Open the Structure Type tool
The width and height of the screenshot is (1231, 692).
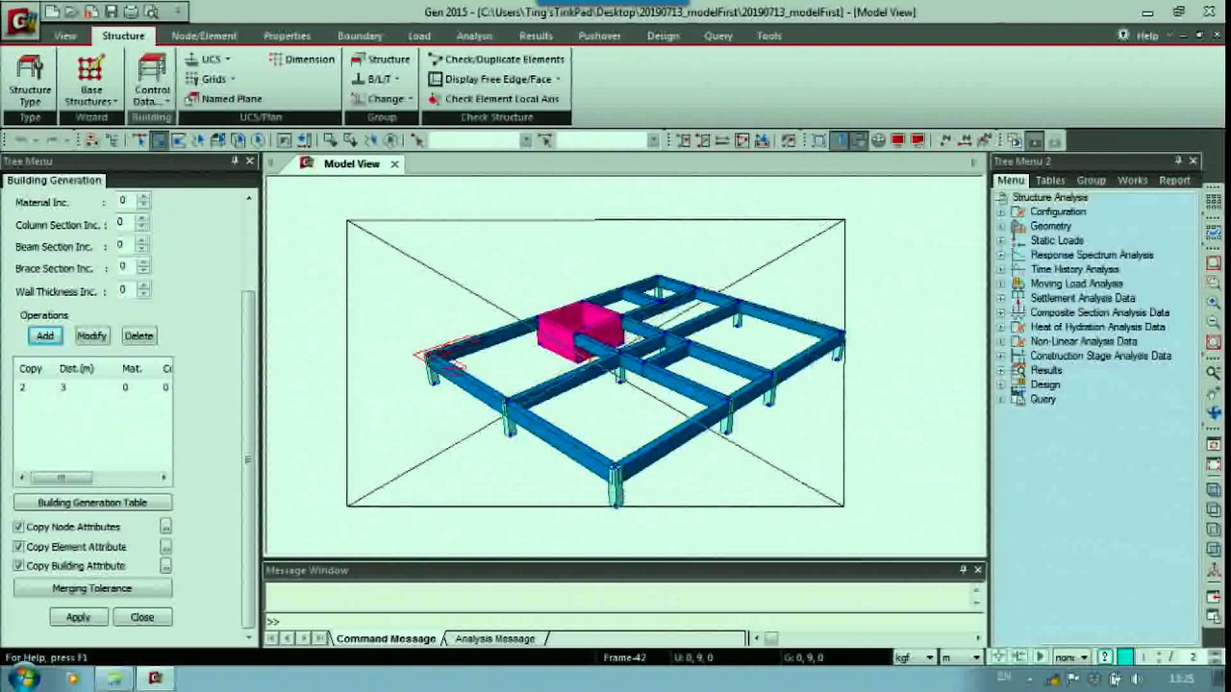coord(30,80)
